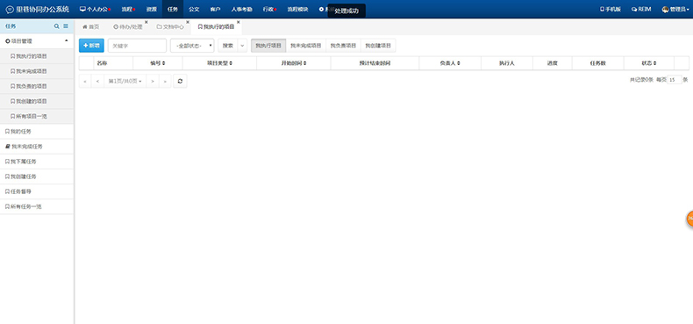Viewport: 693px width, 324px height.
Task: Open the 流程 top menu
Action: [128, 10]
